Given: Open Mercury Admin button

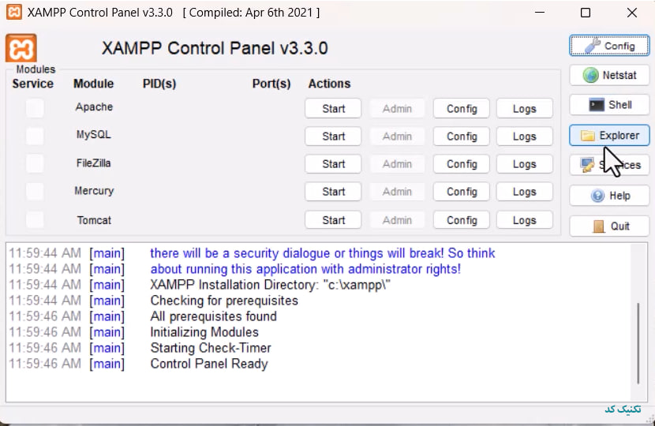Looking at the screenshot, I should click(397, 192).
